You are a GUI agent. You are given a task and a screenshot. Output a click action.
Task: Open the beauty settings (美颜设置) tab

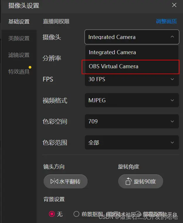click(19, 38)
